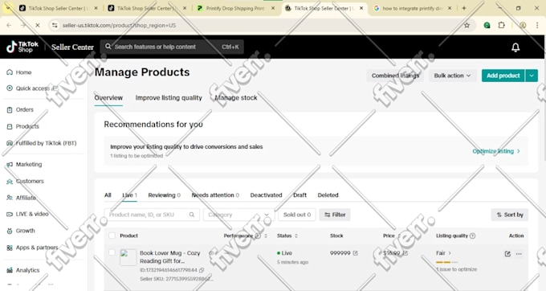The image size is (546, 291).
Task: Open Book Lover Mug product title
Action: 170,257
